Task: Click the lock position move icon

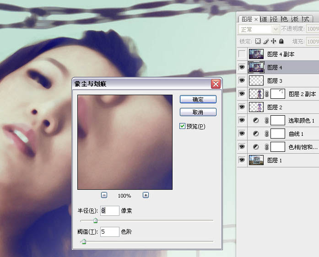Action: pyautogui.click(x=273, y=41)
